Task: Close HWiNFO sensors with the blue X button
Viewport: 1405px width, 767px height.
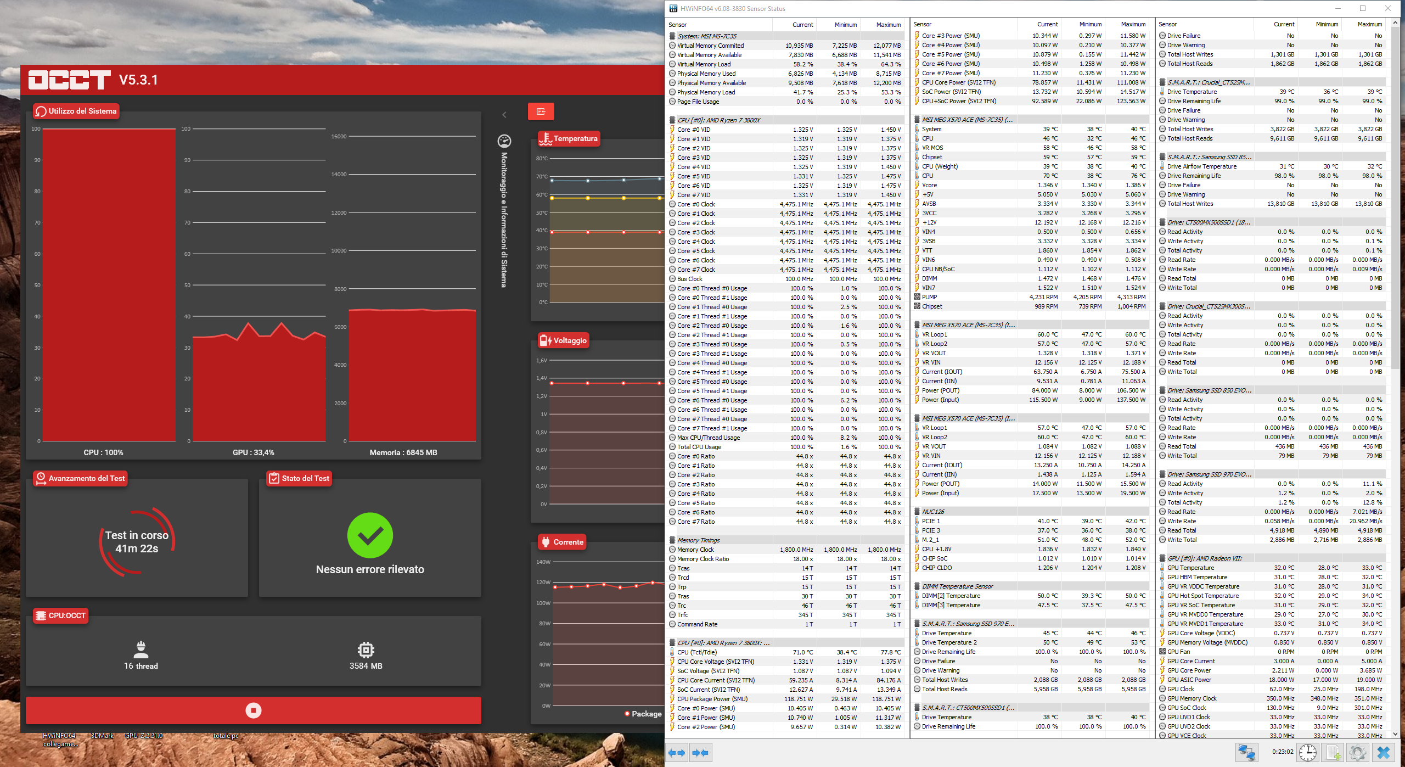Action: point(1384,752)
